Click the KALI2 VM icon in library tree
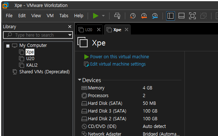218x136 pixels. click(x=22, y=65)
